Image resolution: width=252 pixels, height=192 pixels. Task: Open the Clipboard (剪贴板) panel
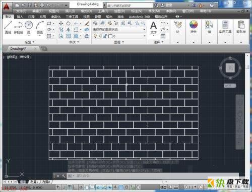241,27
